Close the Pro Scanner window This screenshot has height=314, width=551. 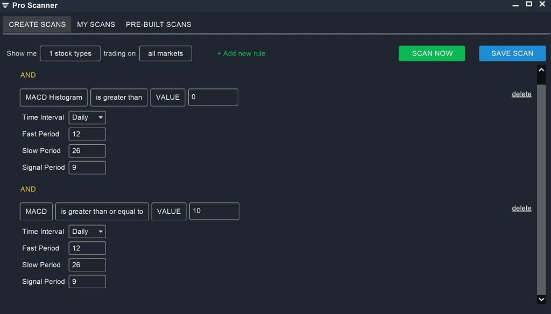coord(542,4)
